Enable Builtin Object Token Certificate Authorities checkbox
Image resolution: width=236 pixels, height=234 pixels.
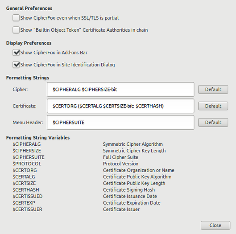pyautogui.click(x=16, y=30)
